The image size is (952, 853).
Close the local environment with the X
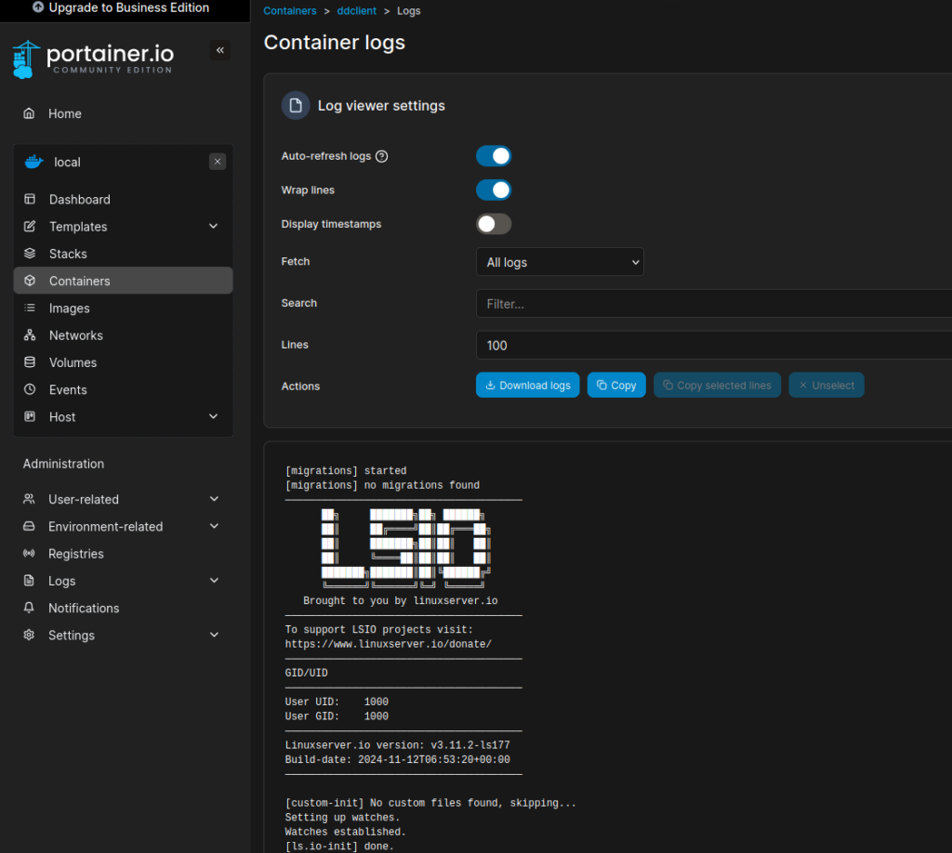click(x=218, y=162)
